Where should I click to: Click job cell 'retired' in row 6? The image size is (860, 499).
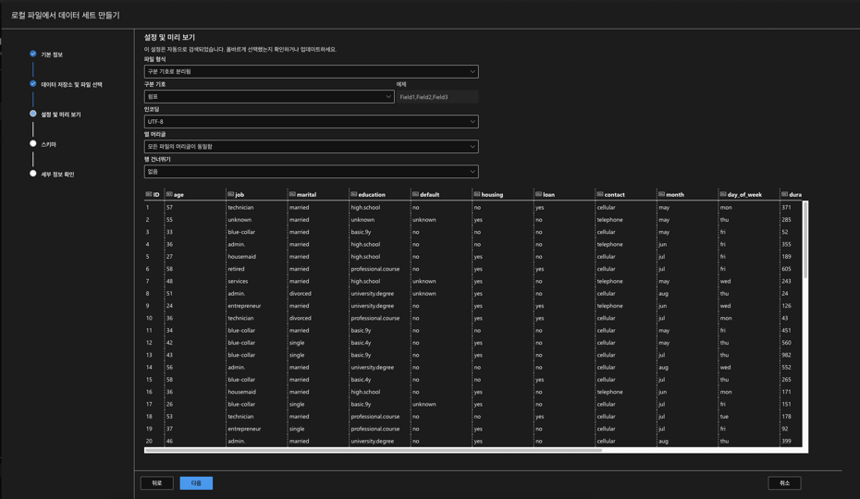point(237,269)
